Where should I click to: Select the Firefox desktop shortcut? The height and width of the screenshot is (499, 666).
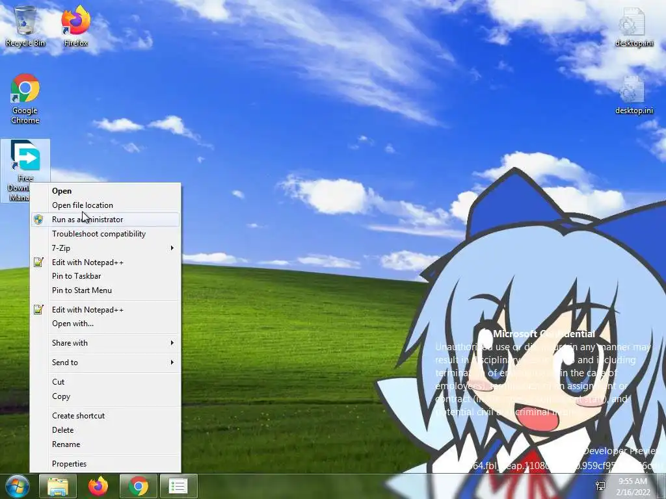pos(75,25)
